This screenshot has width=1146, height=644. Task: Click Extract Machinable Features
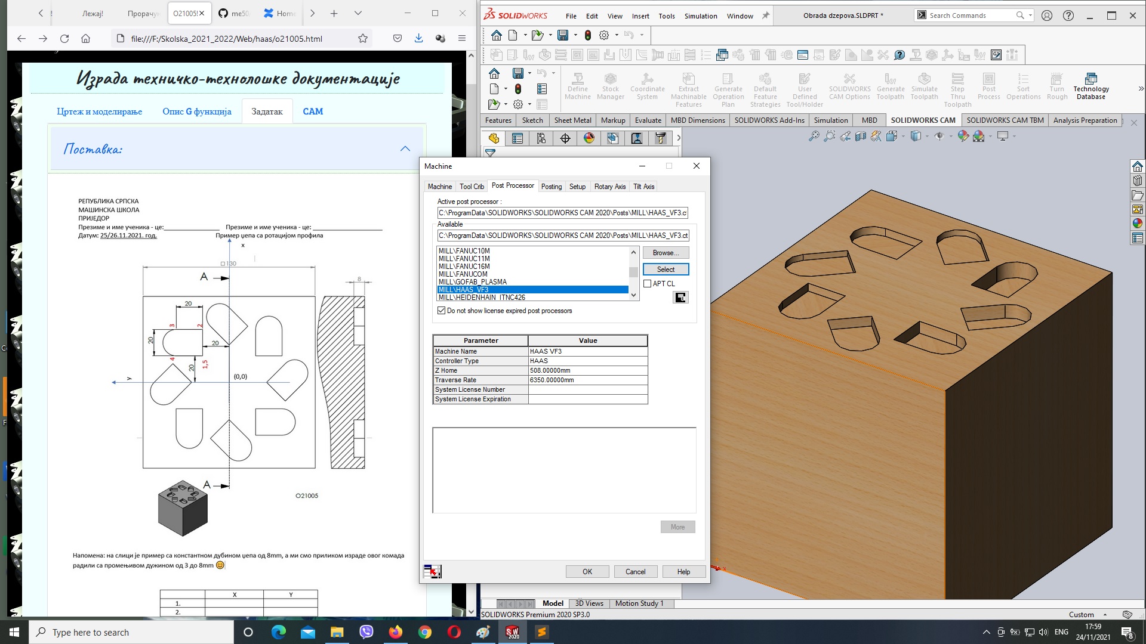688,90
